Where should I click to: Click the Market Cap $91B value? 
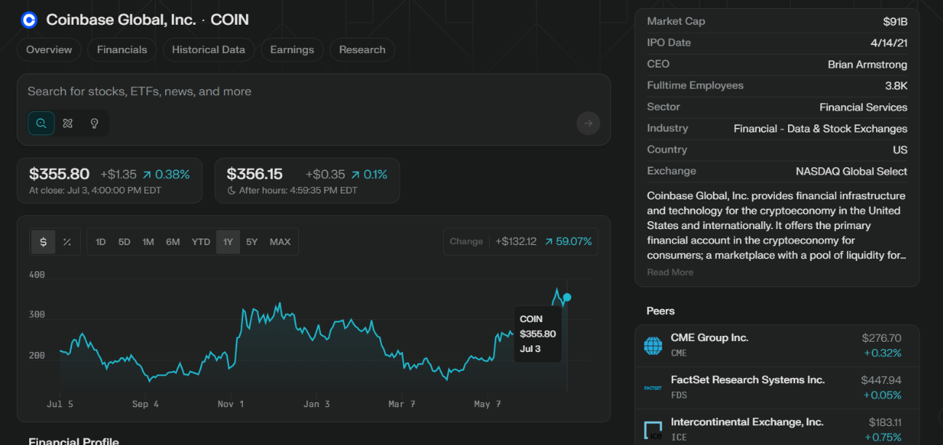tap(896, 21)
